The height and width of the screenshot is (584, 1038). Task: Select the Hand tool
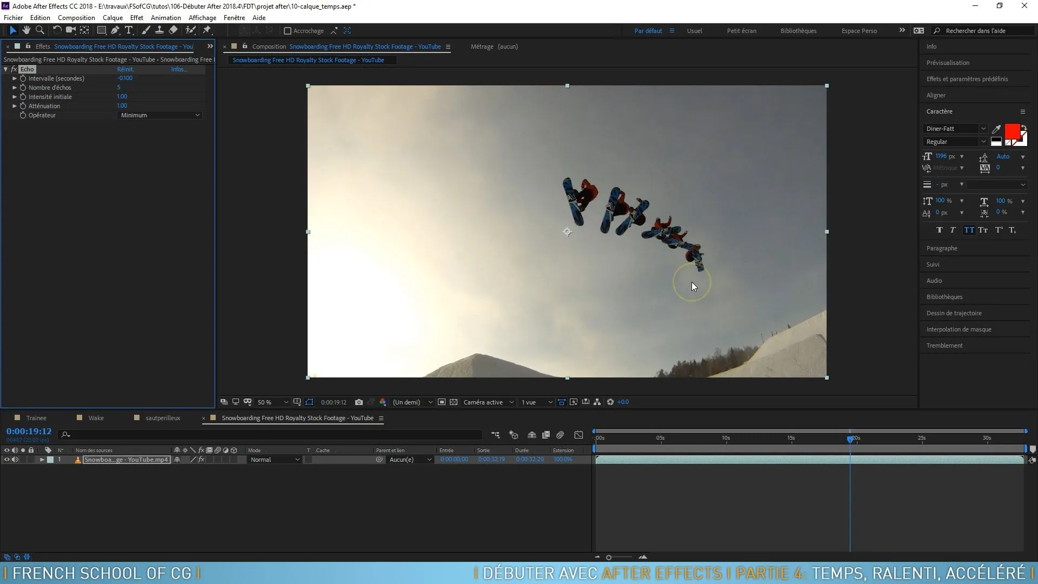coord(26,30)
